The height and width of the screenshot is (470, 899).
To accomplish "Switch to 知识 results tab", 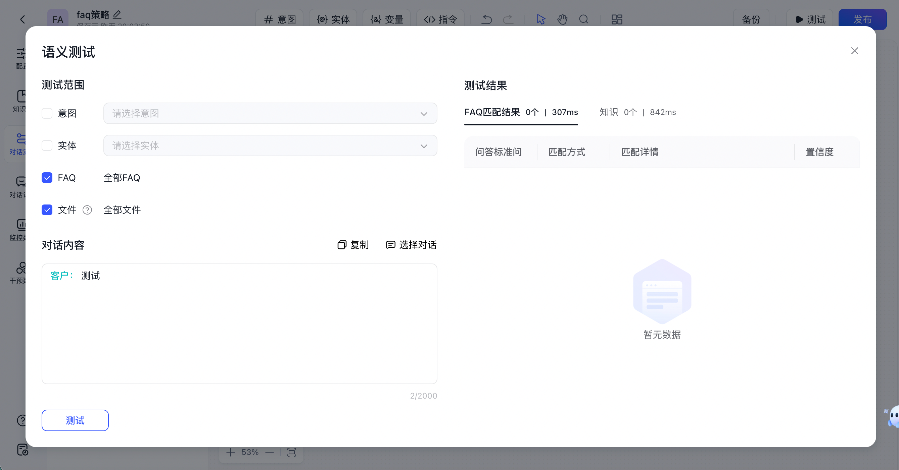I will 637,112.
